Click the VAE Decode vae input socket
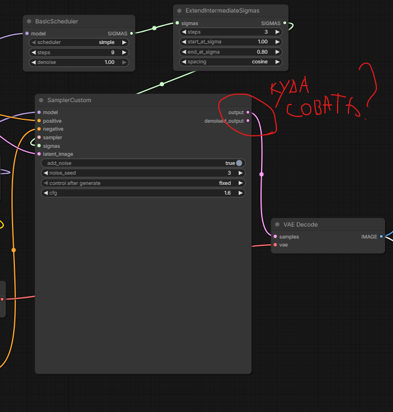Screen dimensions: 393x412 tap(275, 245)
